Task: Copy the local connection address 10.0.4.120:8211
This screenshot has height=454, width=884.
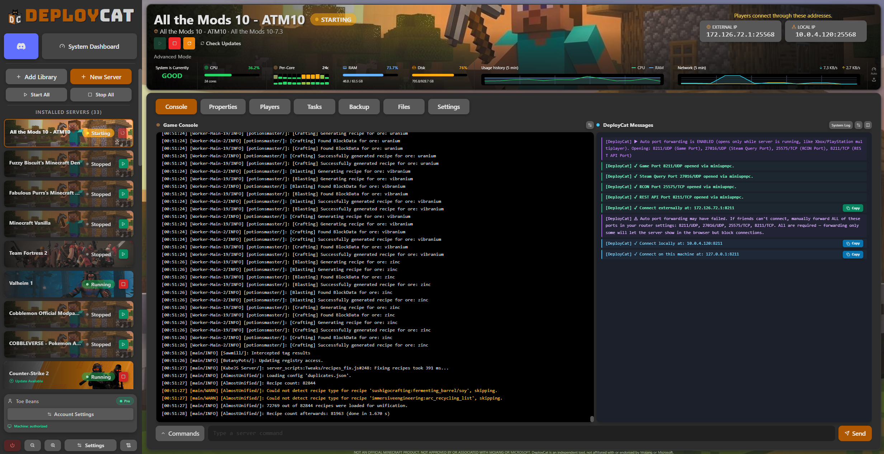Action: click(x=853, y=244)
